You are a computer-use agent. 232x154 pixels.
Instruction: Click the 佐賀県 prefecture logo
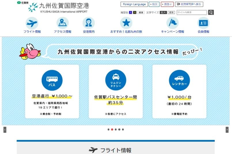point(23,3)
